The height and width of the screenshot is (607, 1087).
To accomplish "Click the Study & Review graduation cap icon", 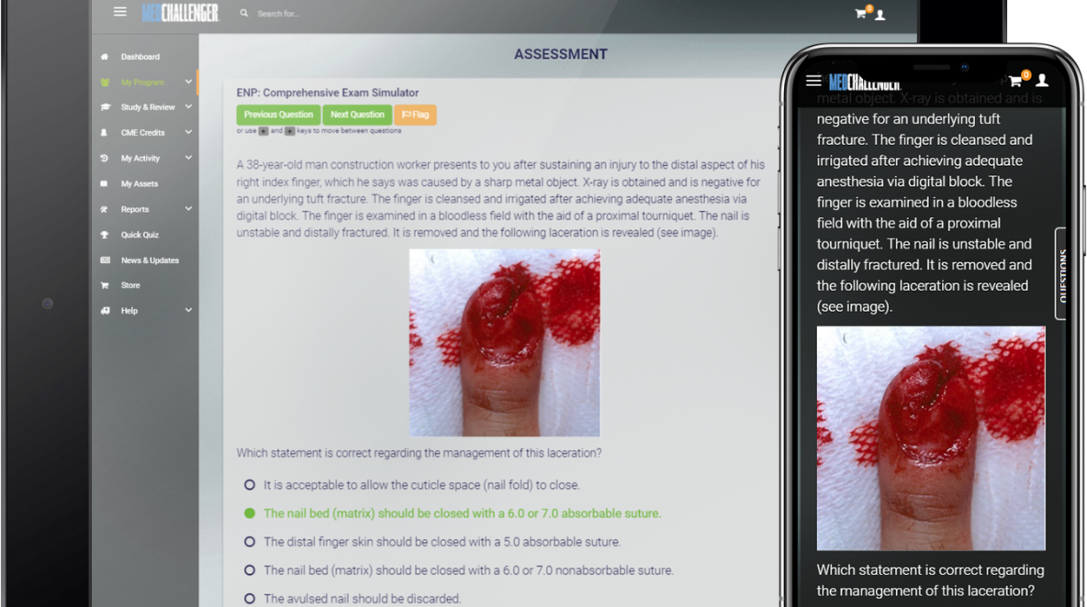I will (105, 107).
